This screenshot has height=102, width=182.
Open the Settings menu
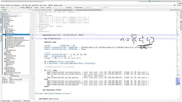click(56, 5)
